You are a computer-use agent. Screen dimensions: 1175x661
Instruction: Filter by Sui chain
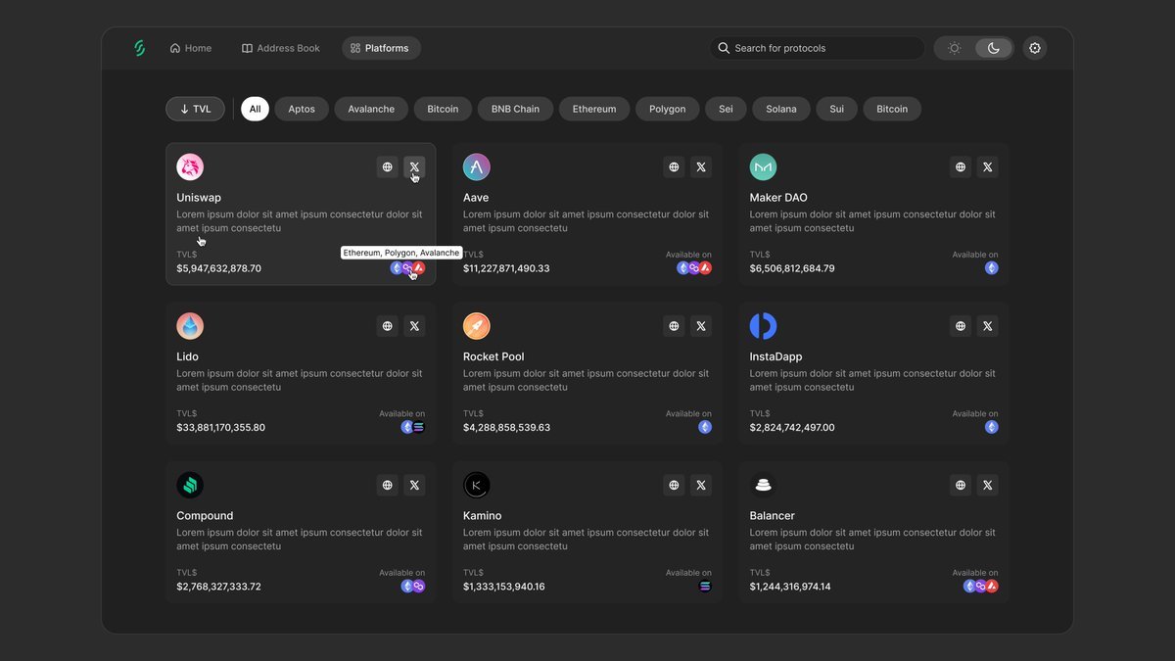click(836, 109)
